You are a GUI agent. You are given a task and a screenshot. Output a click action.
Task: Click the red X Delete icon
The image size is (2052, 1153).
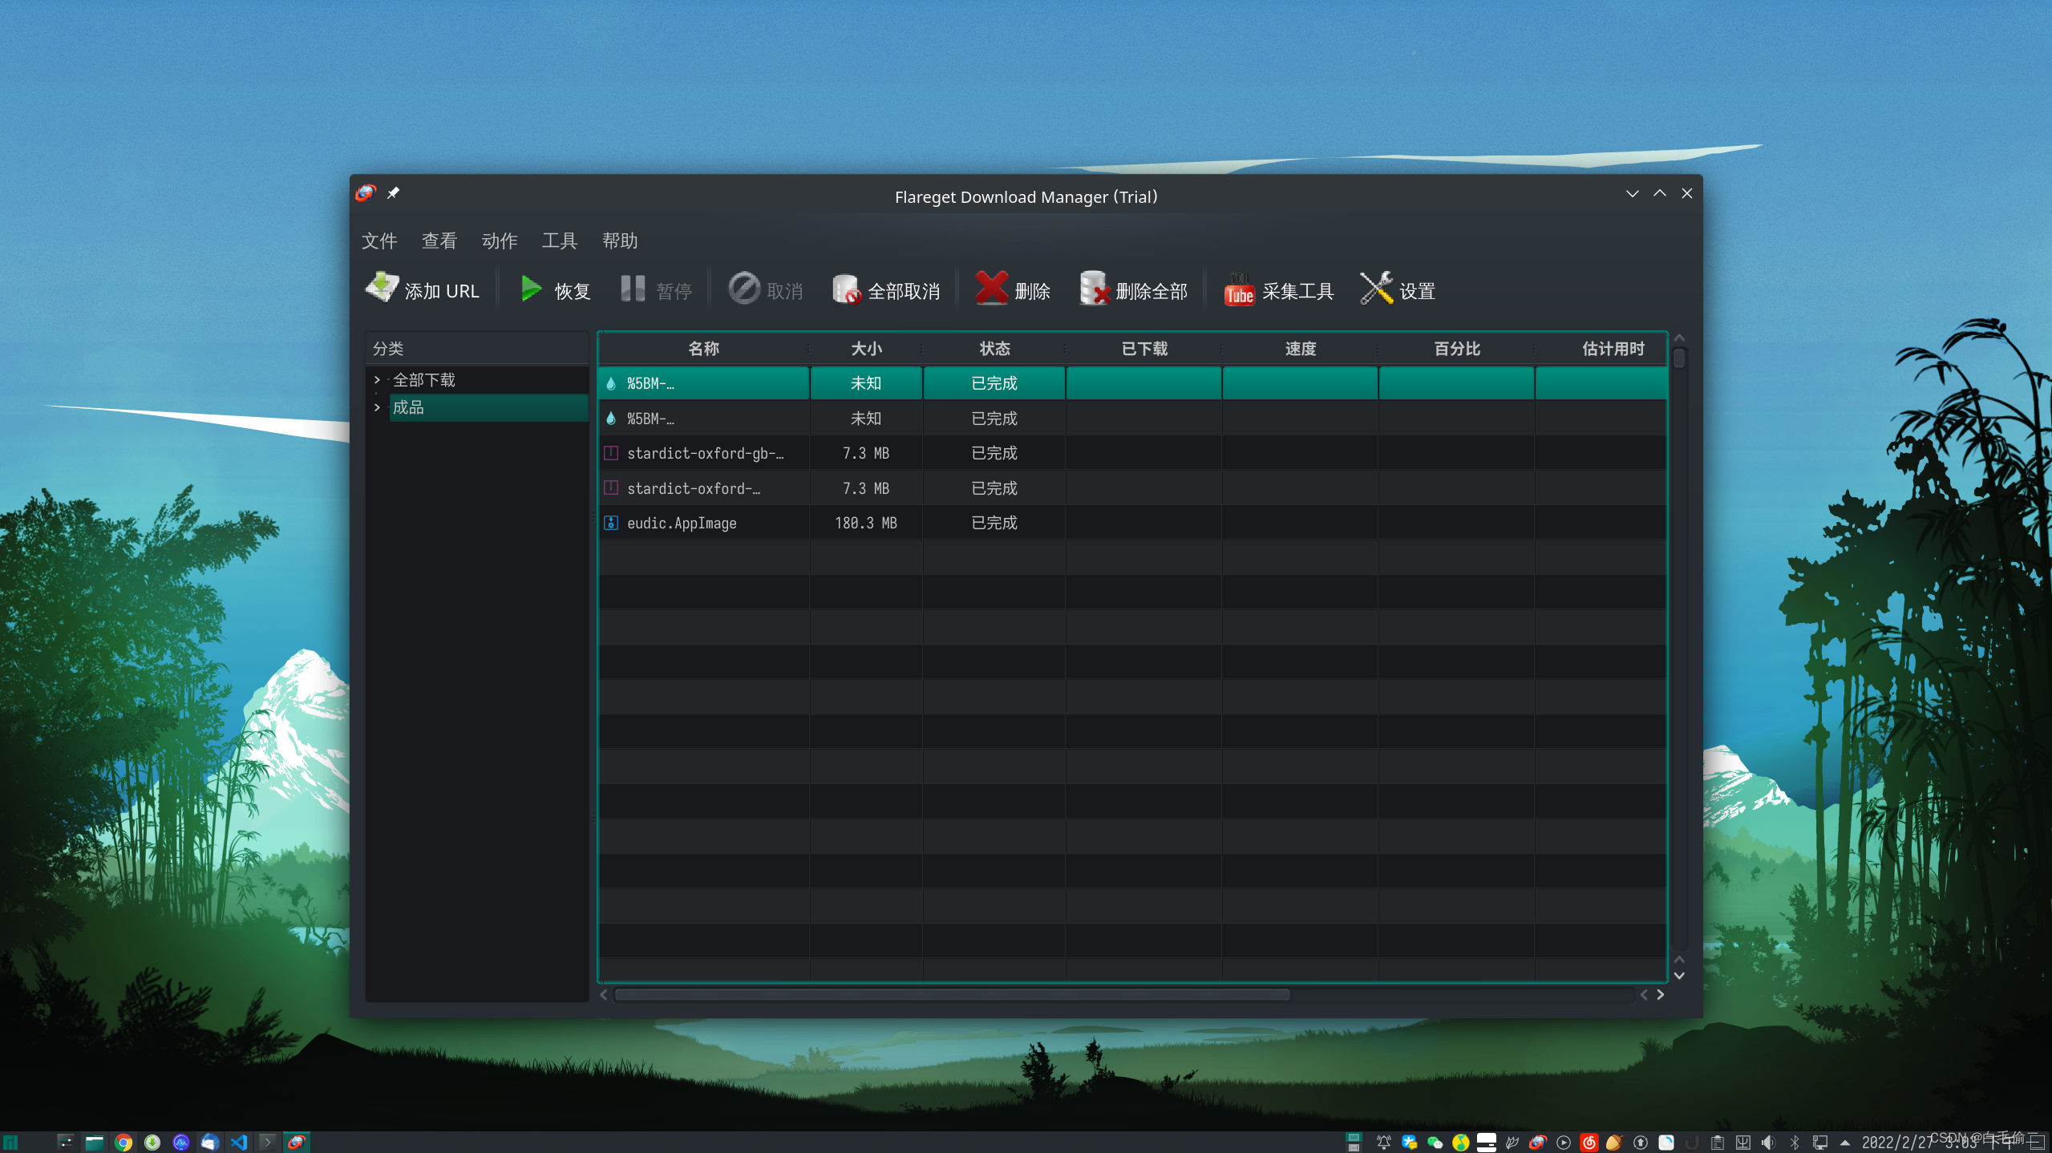coord(992,288)
